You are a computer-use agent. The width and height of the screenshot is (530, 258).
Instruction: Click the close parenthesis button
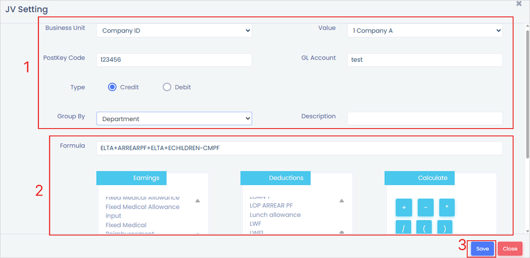pos(445,228)
